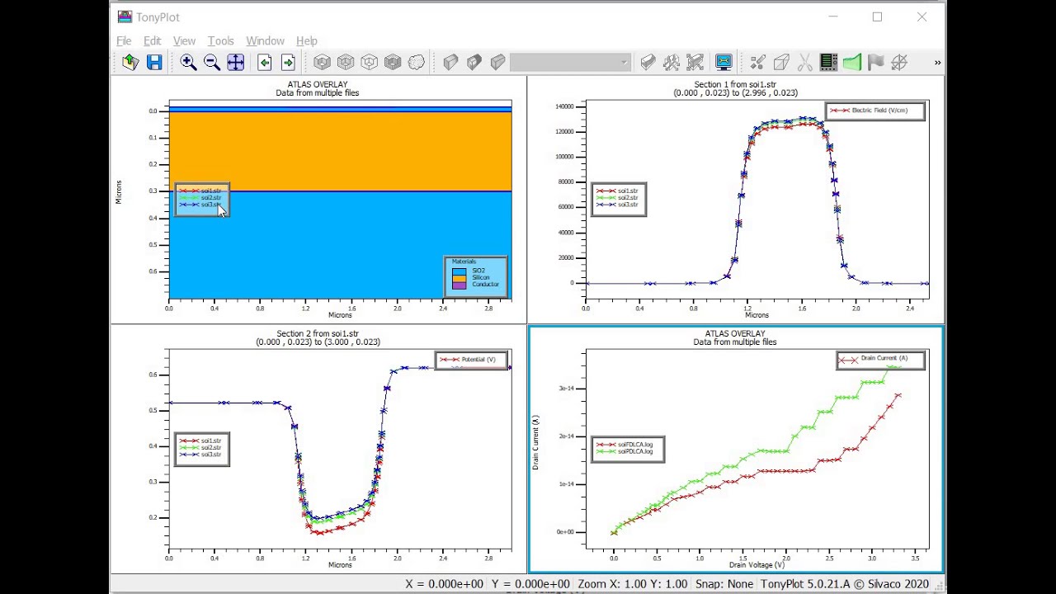Click the grayed mesh tools icon
The width and height of the screenshot is (1056, 594).
(x=695, y=62)
